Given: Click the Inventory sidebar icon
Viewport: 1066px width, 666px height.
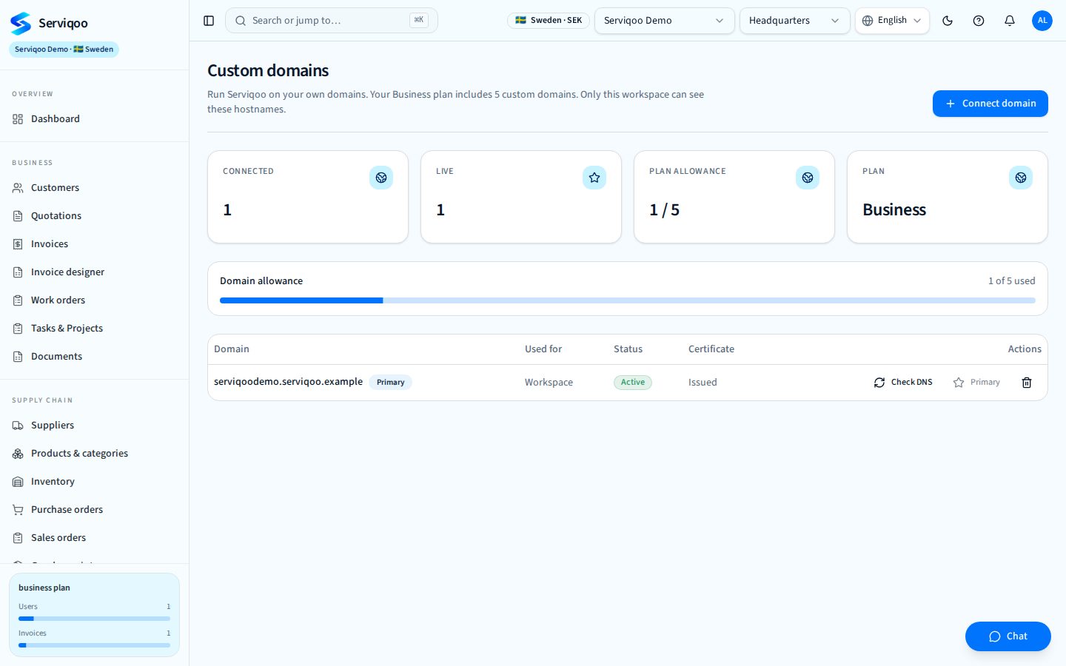Looking at the screenshot, I should tap(18, 482).
